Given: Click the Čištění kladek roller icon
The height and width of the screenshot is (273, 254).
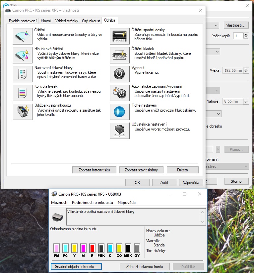Looking at the screenshot, I should pos(120,55).
